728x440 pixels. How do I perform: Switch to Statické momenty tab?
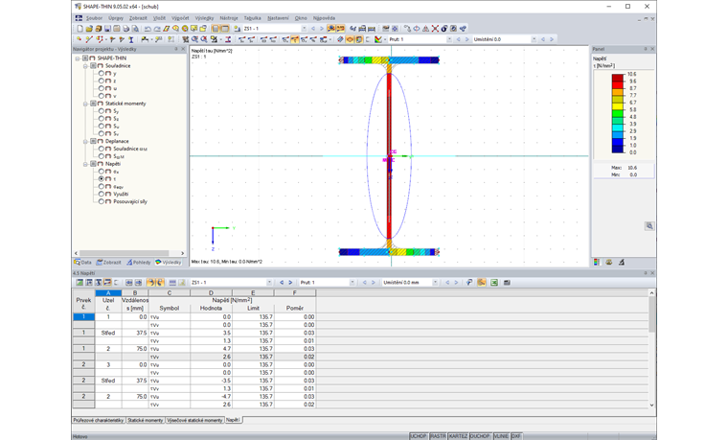click(x=146, y=420)
